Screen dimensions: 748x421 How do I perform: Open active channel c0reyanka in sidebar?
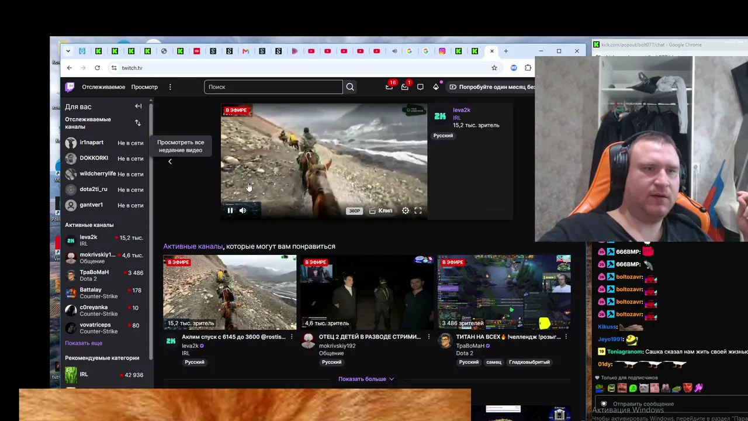104,310
